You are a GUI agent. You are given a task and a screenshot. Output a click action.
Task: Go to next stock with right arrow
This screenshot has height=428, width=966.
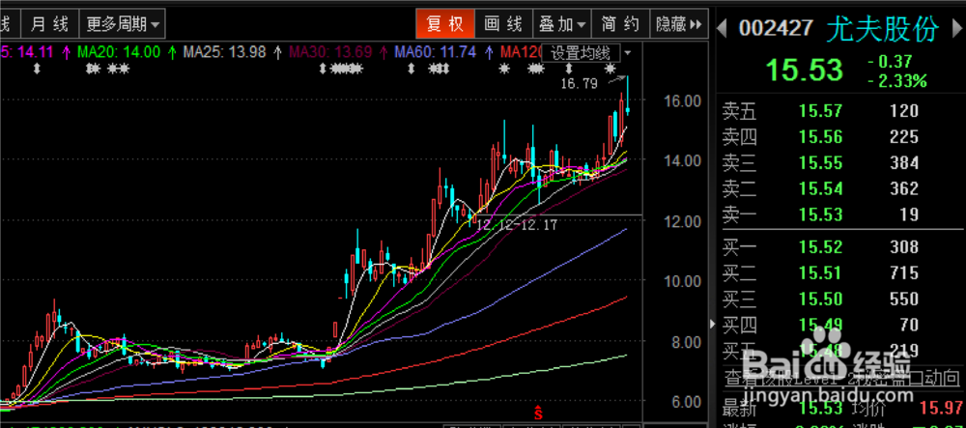pyautogui.click(x=955, y=28)
